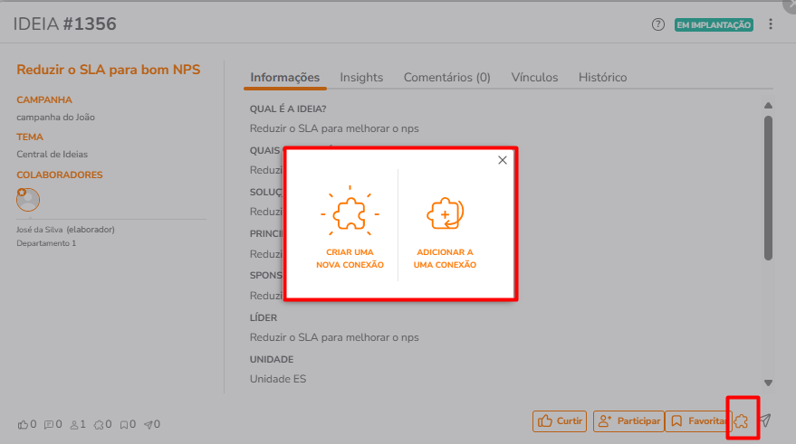Screen dimensions: 796x444
Task: Click the likes counter thumbs-up icon
Action: click(x=23, y=425)
